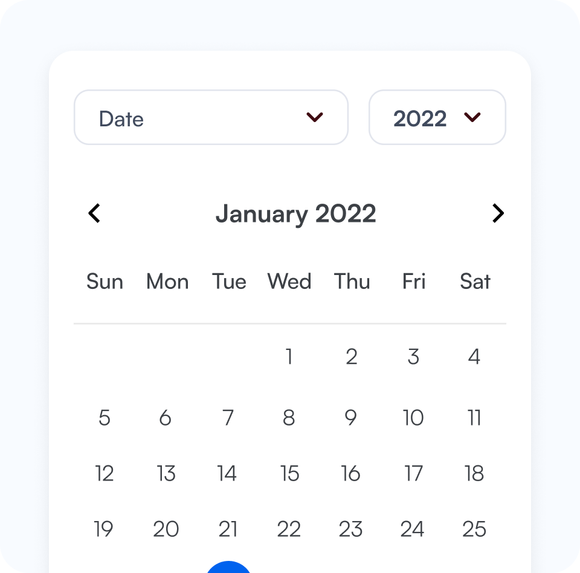Choose the 11th of January
The height and width of the screenshot is (573, 580).
[474, 418]
